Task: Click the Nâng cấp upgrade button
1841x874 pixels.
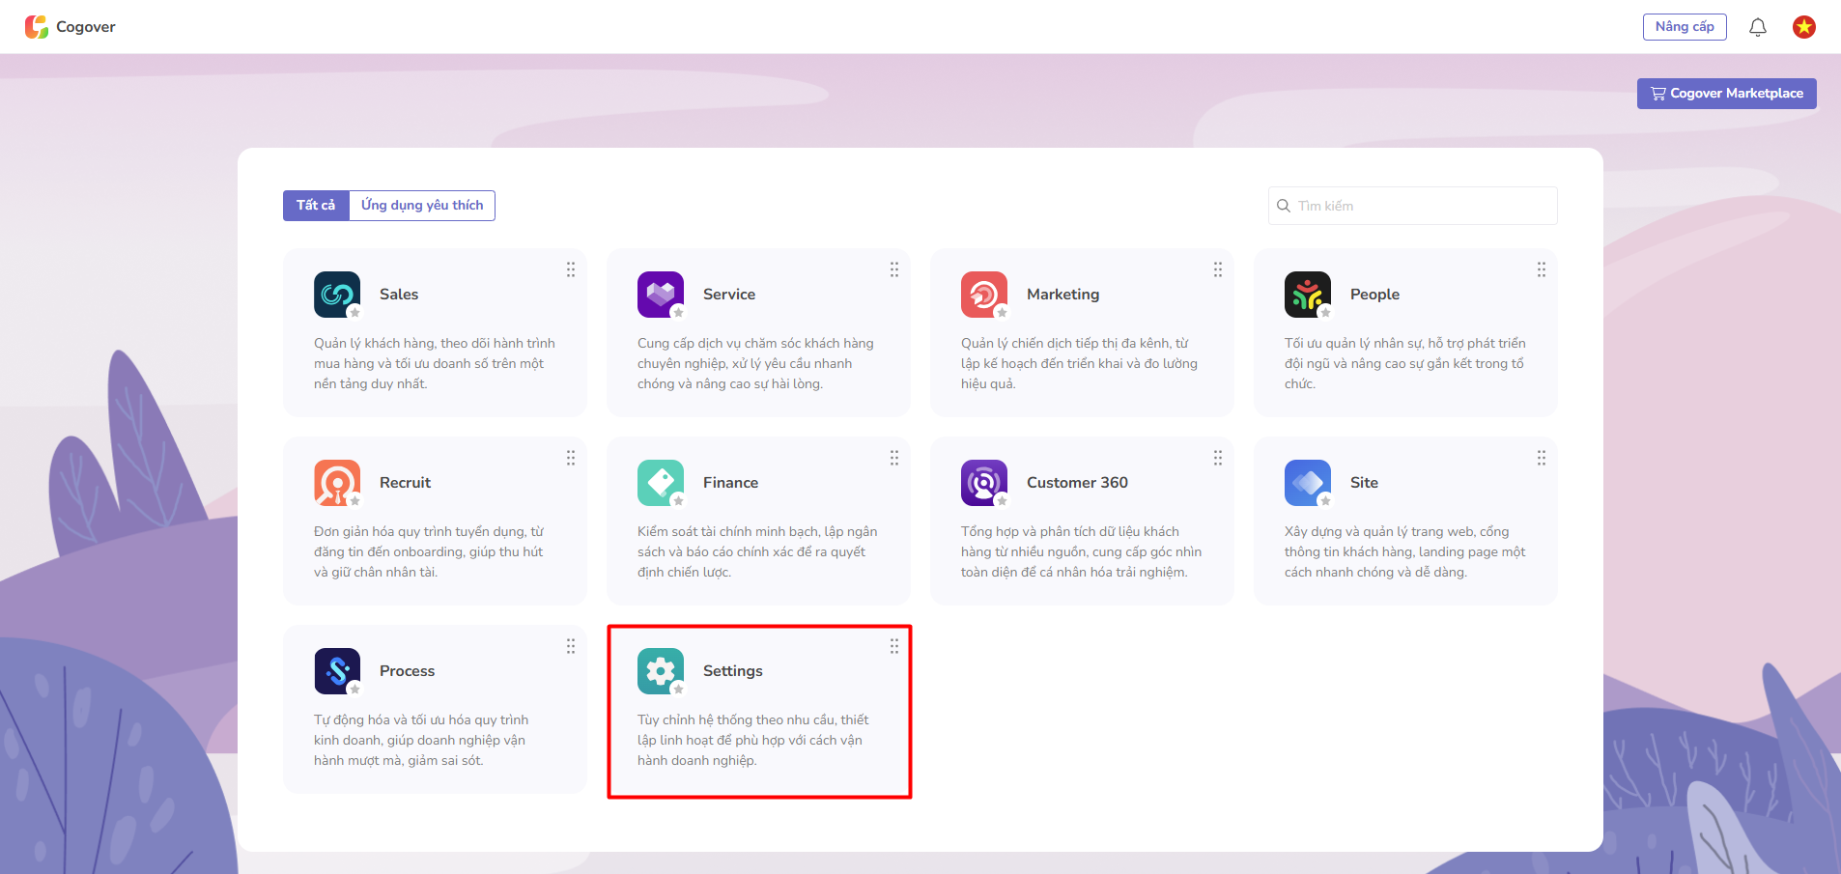Action: 1685,27
